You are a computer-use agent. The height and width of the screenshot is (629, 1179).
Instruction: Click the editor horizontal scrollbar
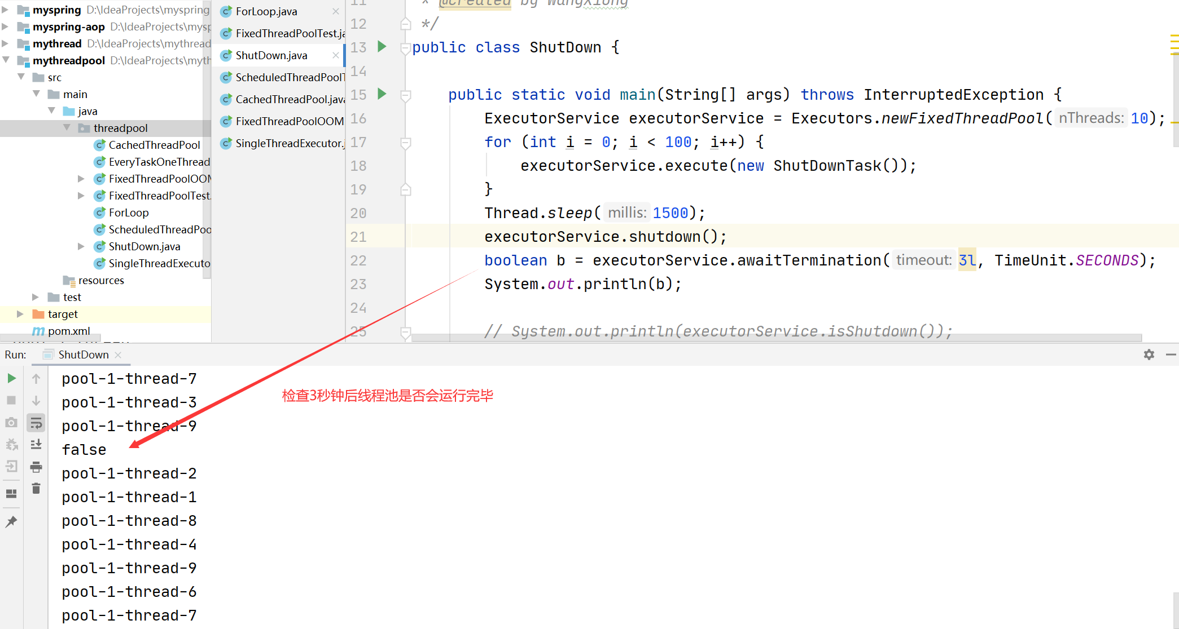coord(776,338)
